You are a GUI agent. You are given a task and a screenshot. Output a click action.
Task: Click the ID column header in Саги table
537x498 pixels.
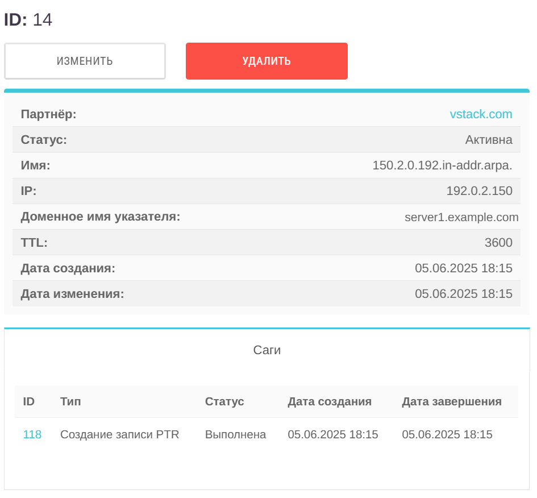[x=29, y=402]
